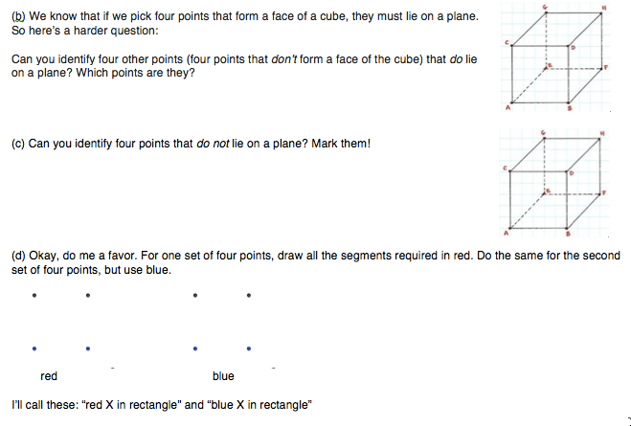Click the "blue" label under the dots

point(223,376)
